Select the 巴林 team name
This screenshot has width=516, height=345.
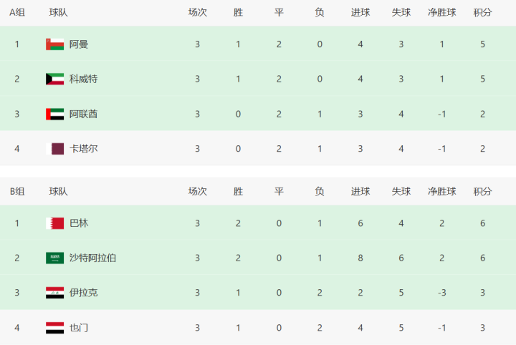79,223
